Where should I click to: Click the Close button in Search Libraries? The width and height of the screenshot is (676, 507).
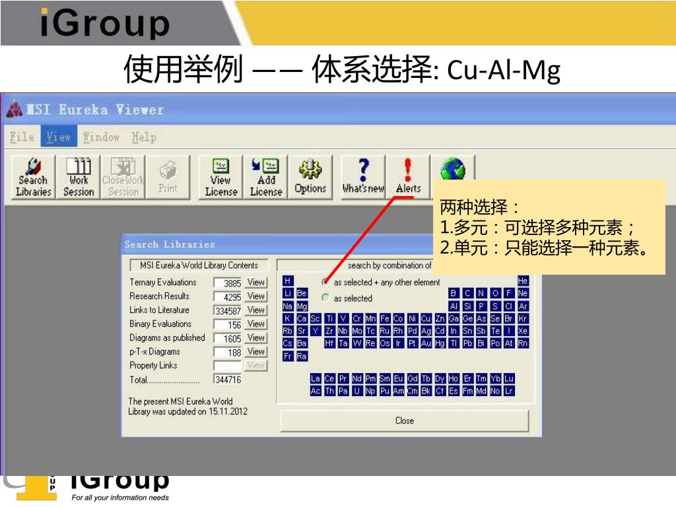click(405, 421)
